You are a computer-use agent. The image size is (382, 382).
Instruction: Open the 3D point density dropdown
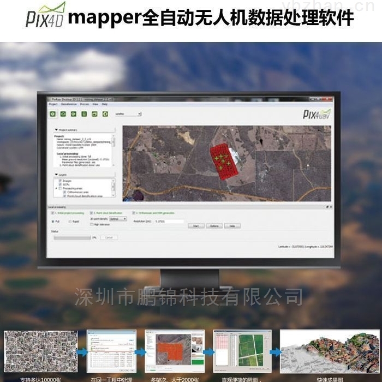(x=118, y=219)
